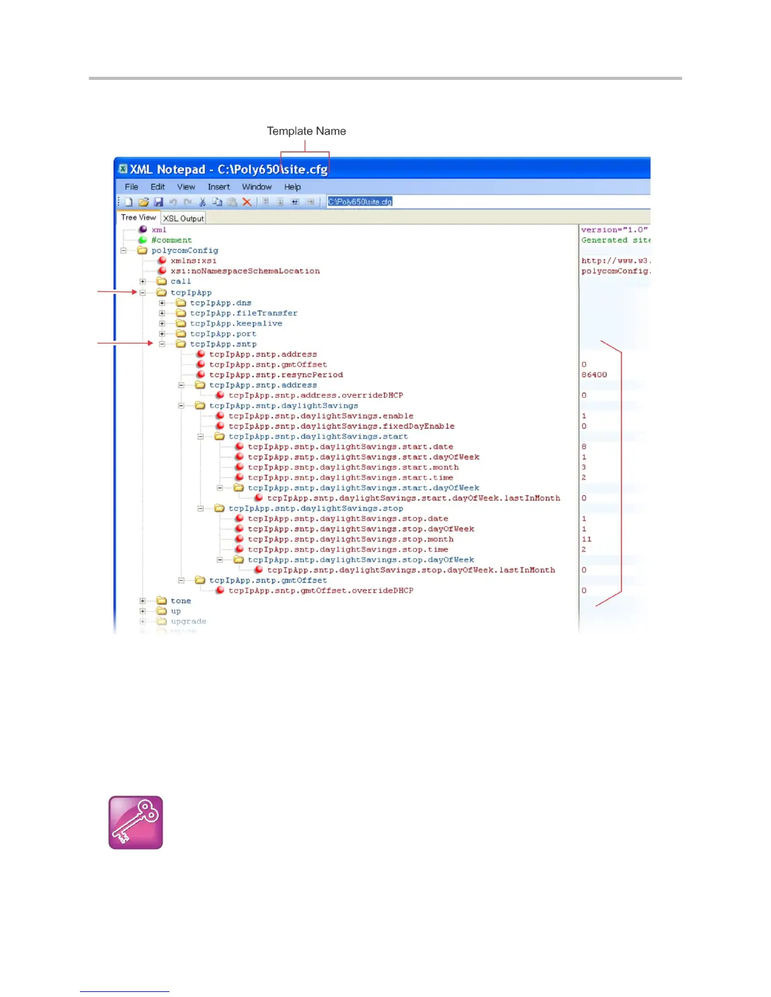This screenshot has width=771, height=997.
Task: Click the Redo toolbar icon
Action: [188, 202]
